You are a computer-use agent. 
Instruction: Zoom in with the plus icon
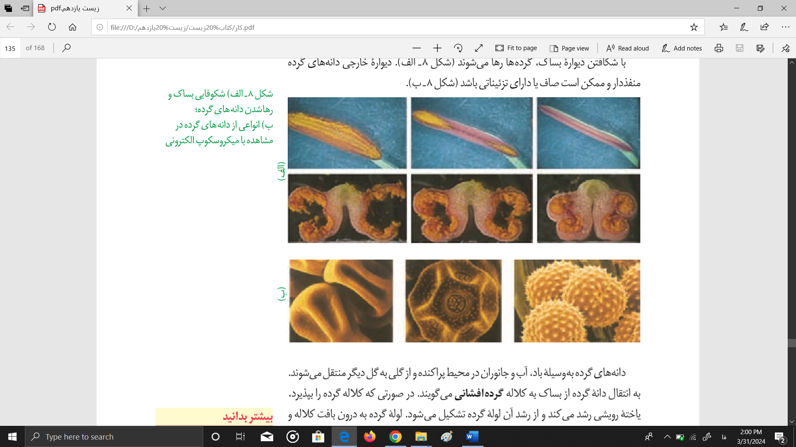(437, 48)
